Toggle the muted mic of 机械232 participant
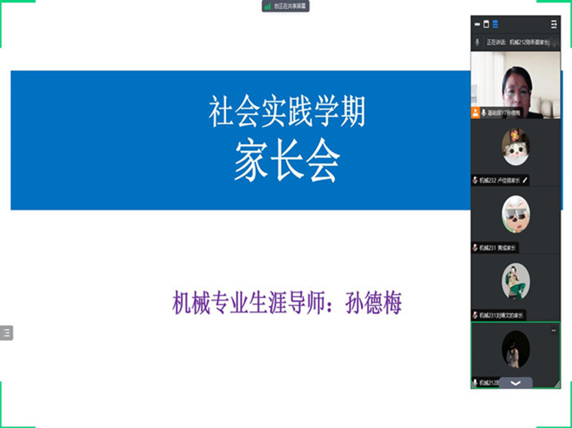The image size is (572, 428). click(x=475, y=180)
